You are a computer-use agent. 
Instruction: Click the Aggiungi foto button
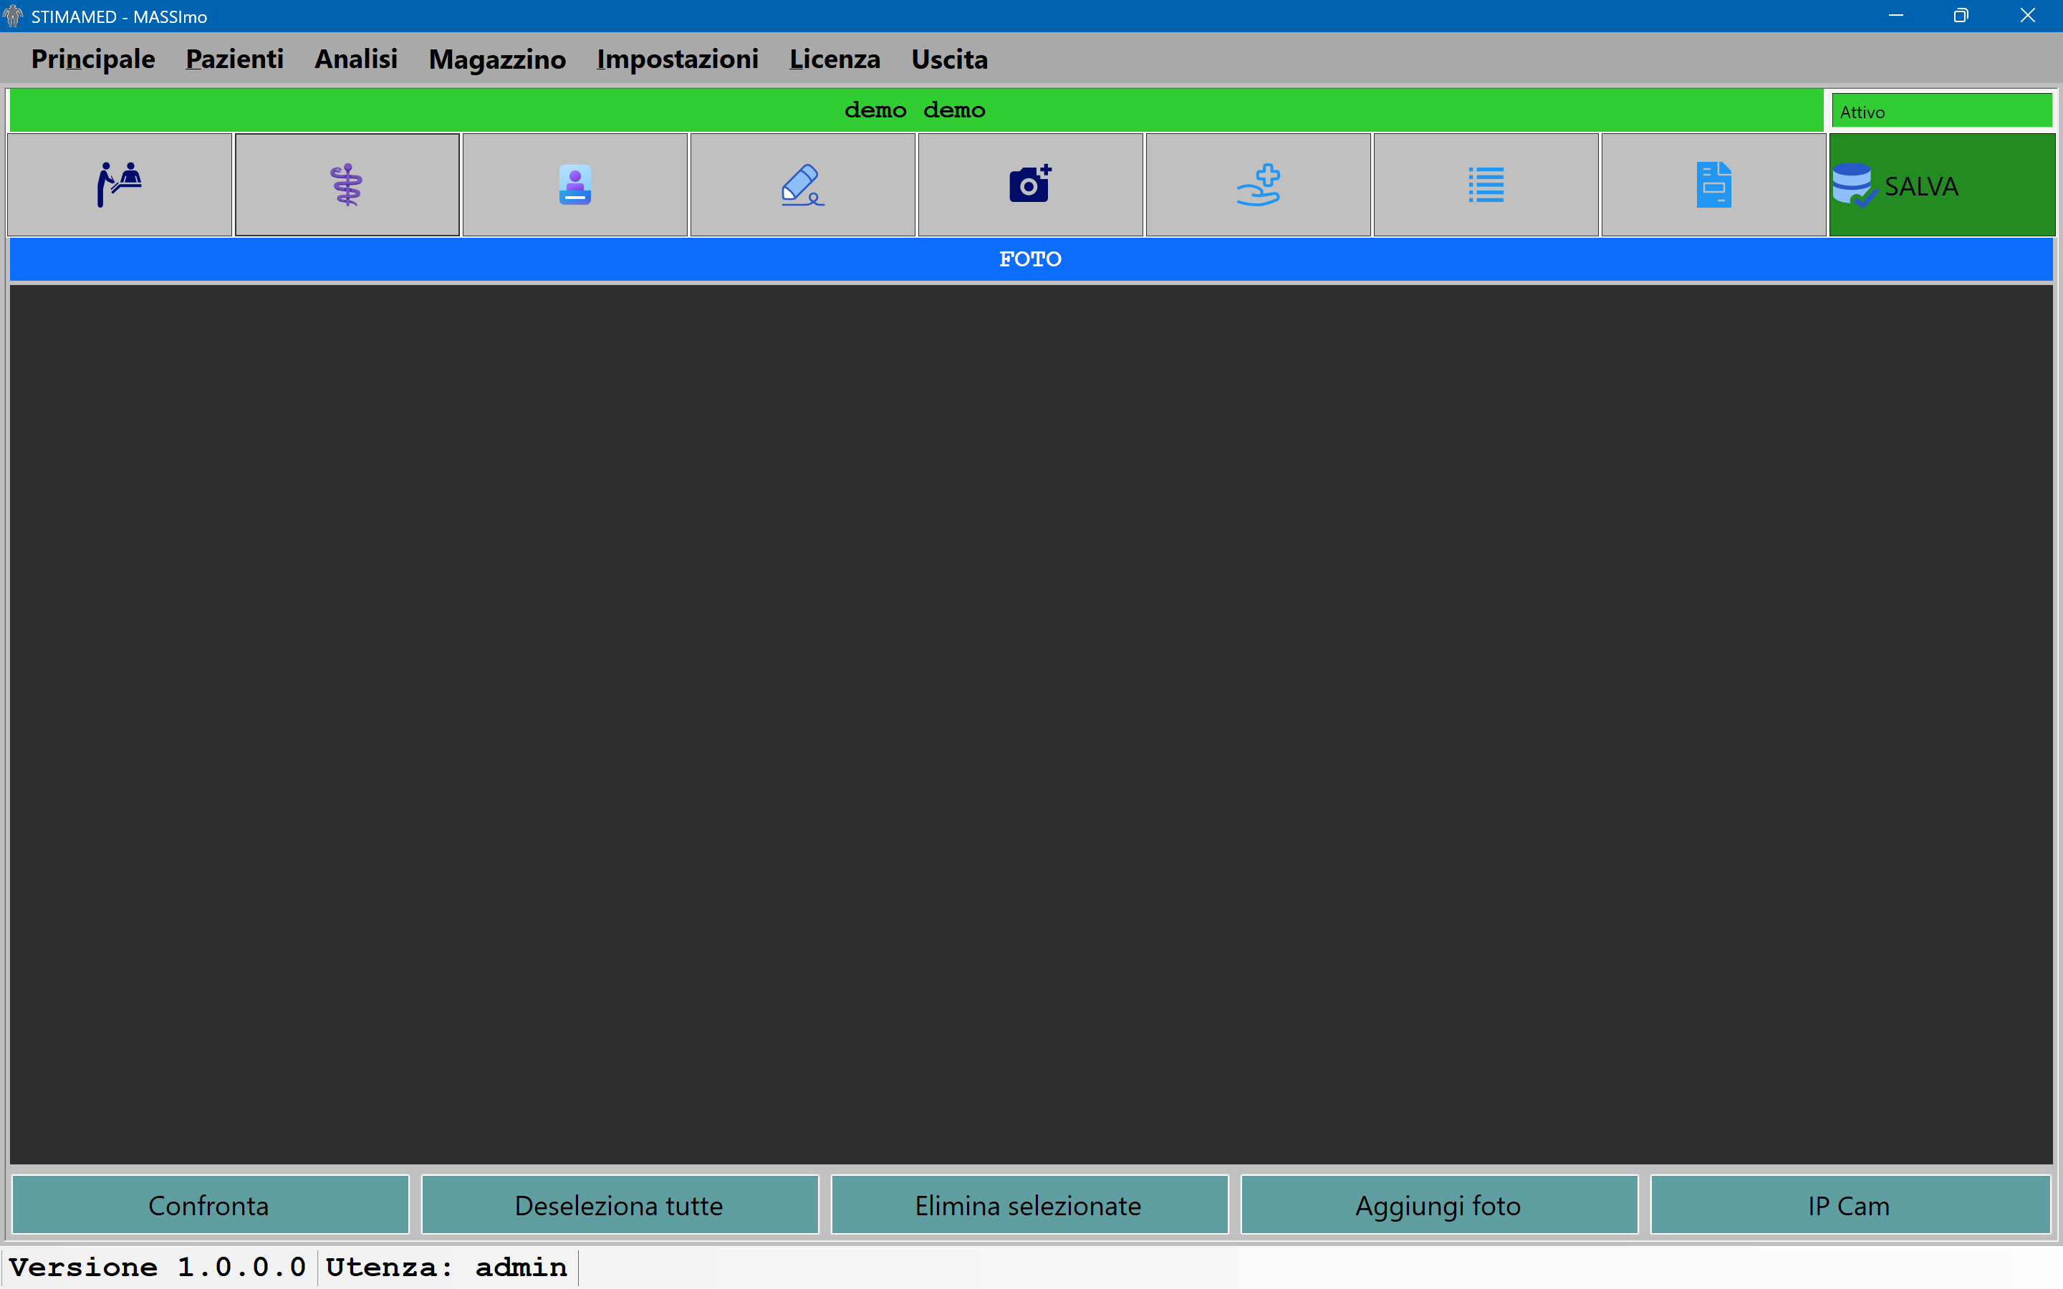[1439, 1204]
